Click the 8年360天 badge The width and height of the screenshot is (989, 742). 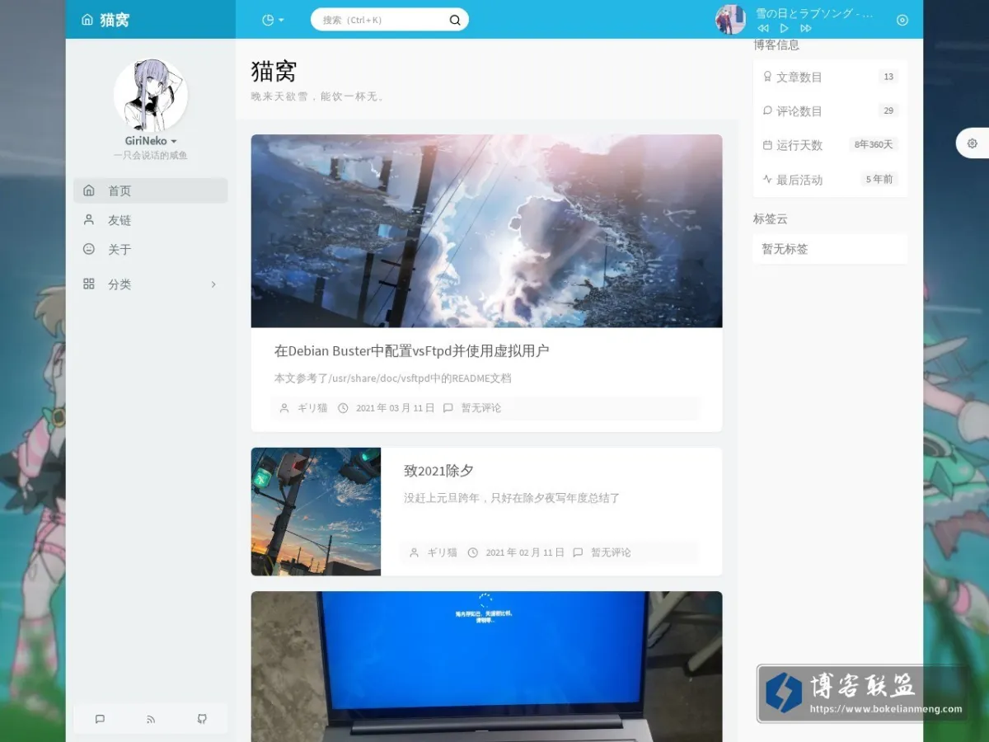pos(874,144)
